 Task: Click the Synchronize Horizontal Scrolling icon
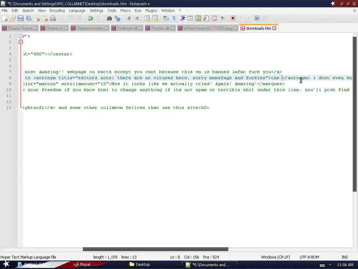click(155, 18)
